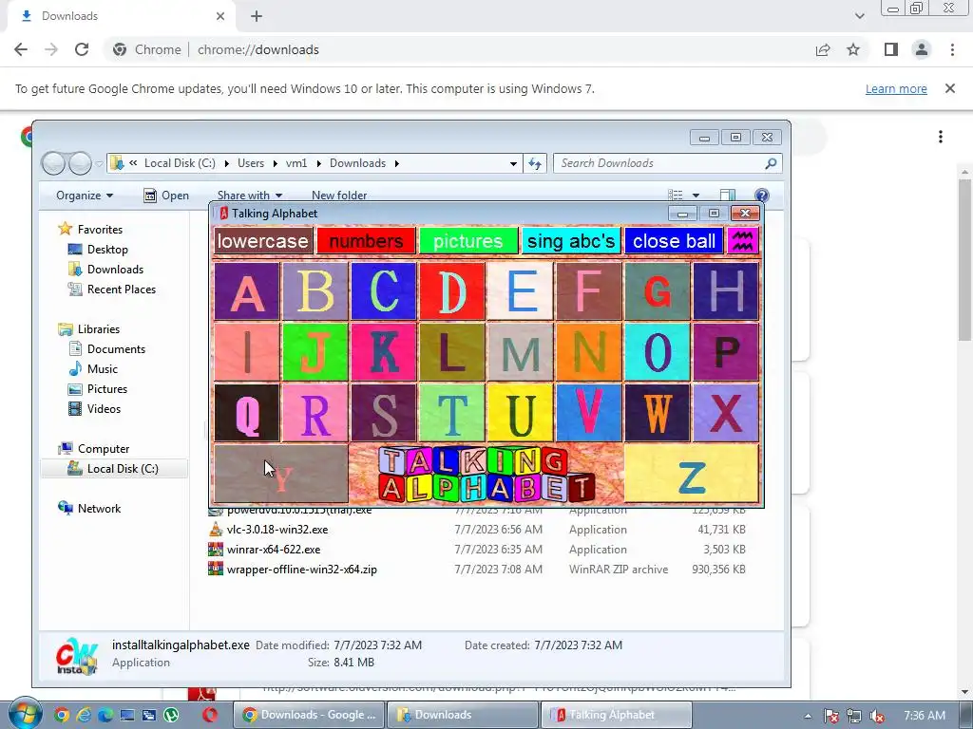The height and width of the screenshot is (729, 973).
Task: Click the letter O block
Action: (x=658, y=351)
